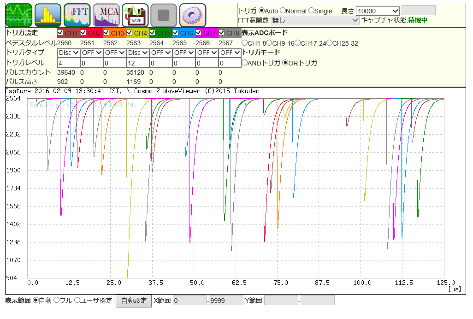Click the CH4 trigger level field
This screenshot has width=473, height=319.
click(137, 63)
